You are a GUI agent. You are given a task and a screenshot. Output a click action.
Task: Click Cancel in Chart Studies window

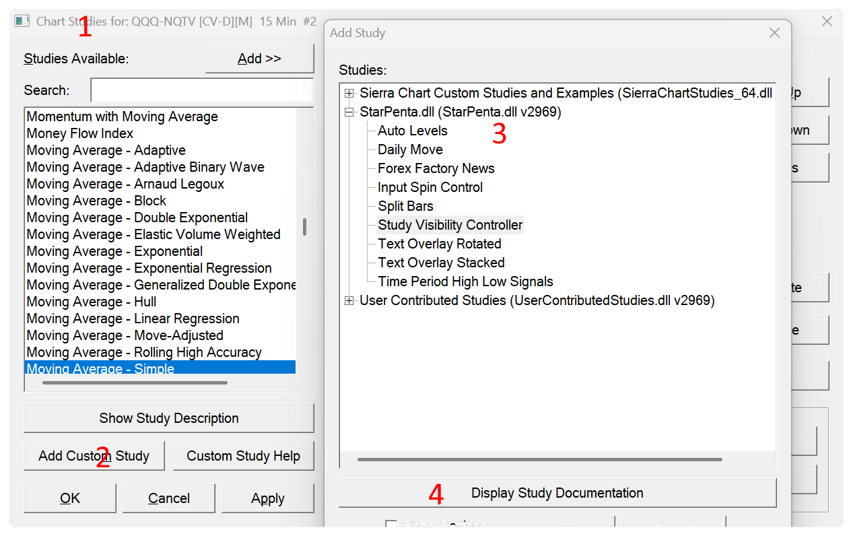tap(169, 498)
